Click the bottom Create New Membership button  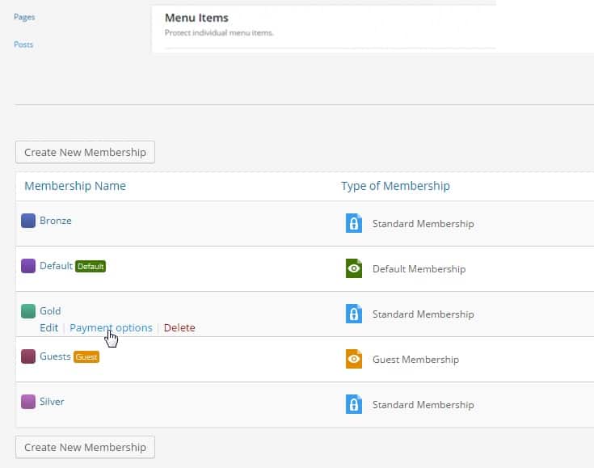(85, 447)
